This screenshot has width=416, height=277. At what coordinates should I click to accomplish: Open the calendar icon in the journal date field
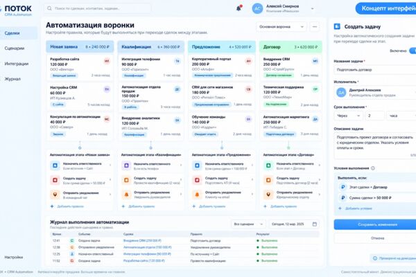pyautogui.click(x=314, y=224)
